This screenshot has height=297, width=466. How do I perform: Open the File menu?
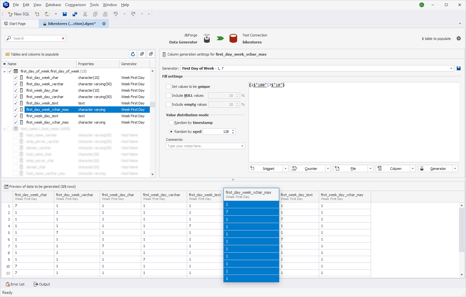16,5
